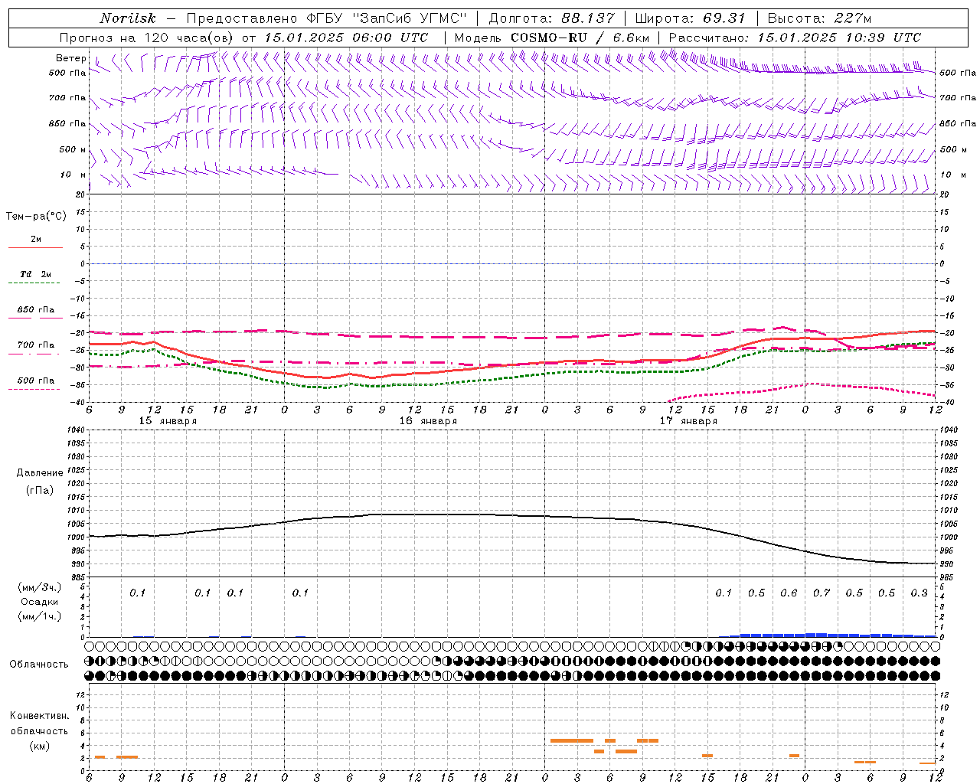
Task: Click the "850 гПа" label in temperature legend
Action: tap(36, 310)
